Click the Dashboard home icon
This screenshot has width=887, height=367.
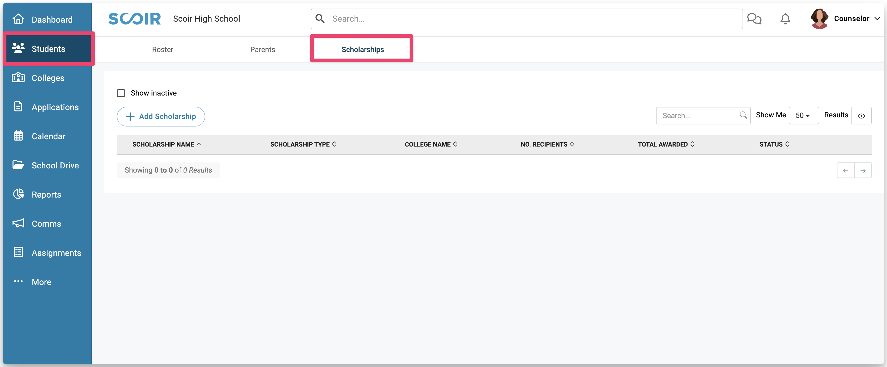click(18, 19)
